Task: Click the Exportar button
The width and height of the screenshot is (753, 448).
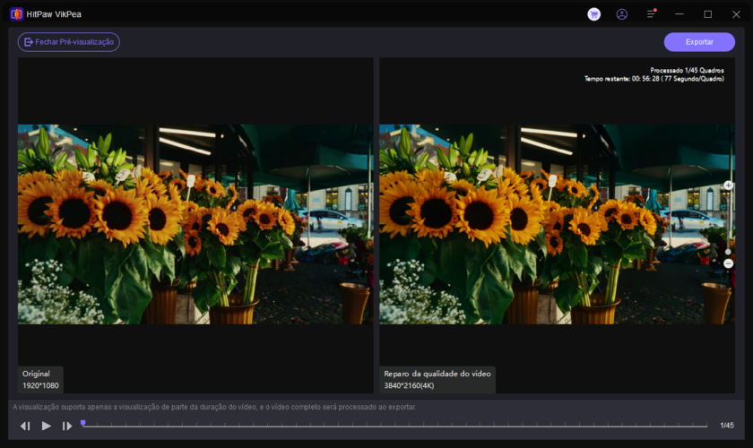Action: pos(699,42)
